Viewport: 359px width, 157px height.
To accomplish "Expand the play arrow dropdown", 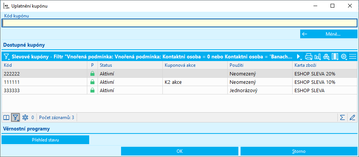I will 299,57.
